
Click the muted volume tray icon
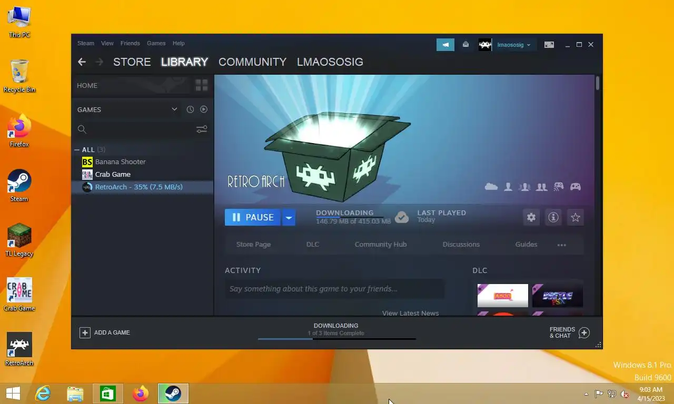point(625,394)
